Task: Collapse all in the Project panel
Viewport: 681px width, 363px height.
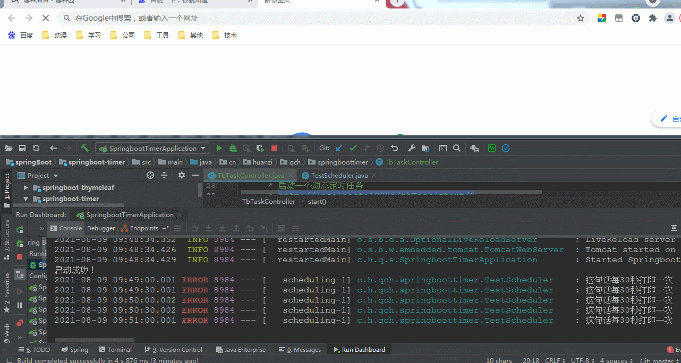Action: [164, 175]
